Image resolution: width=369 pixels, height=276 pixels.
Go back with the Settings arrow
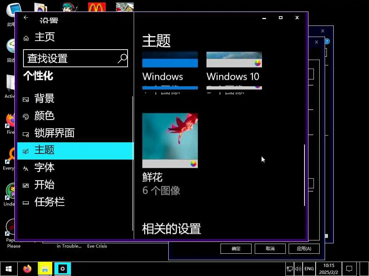point(26,18)
